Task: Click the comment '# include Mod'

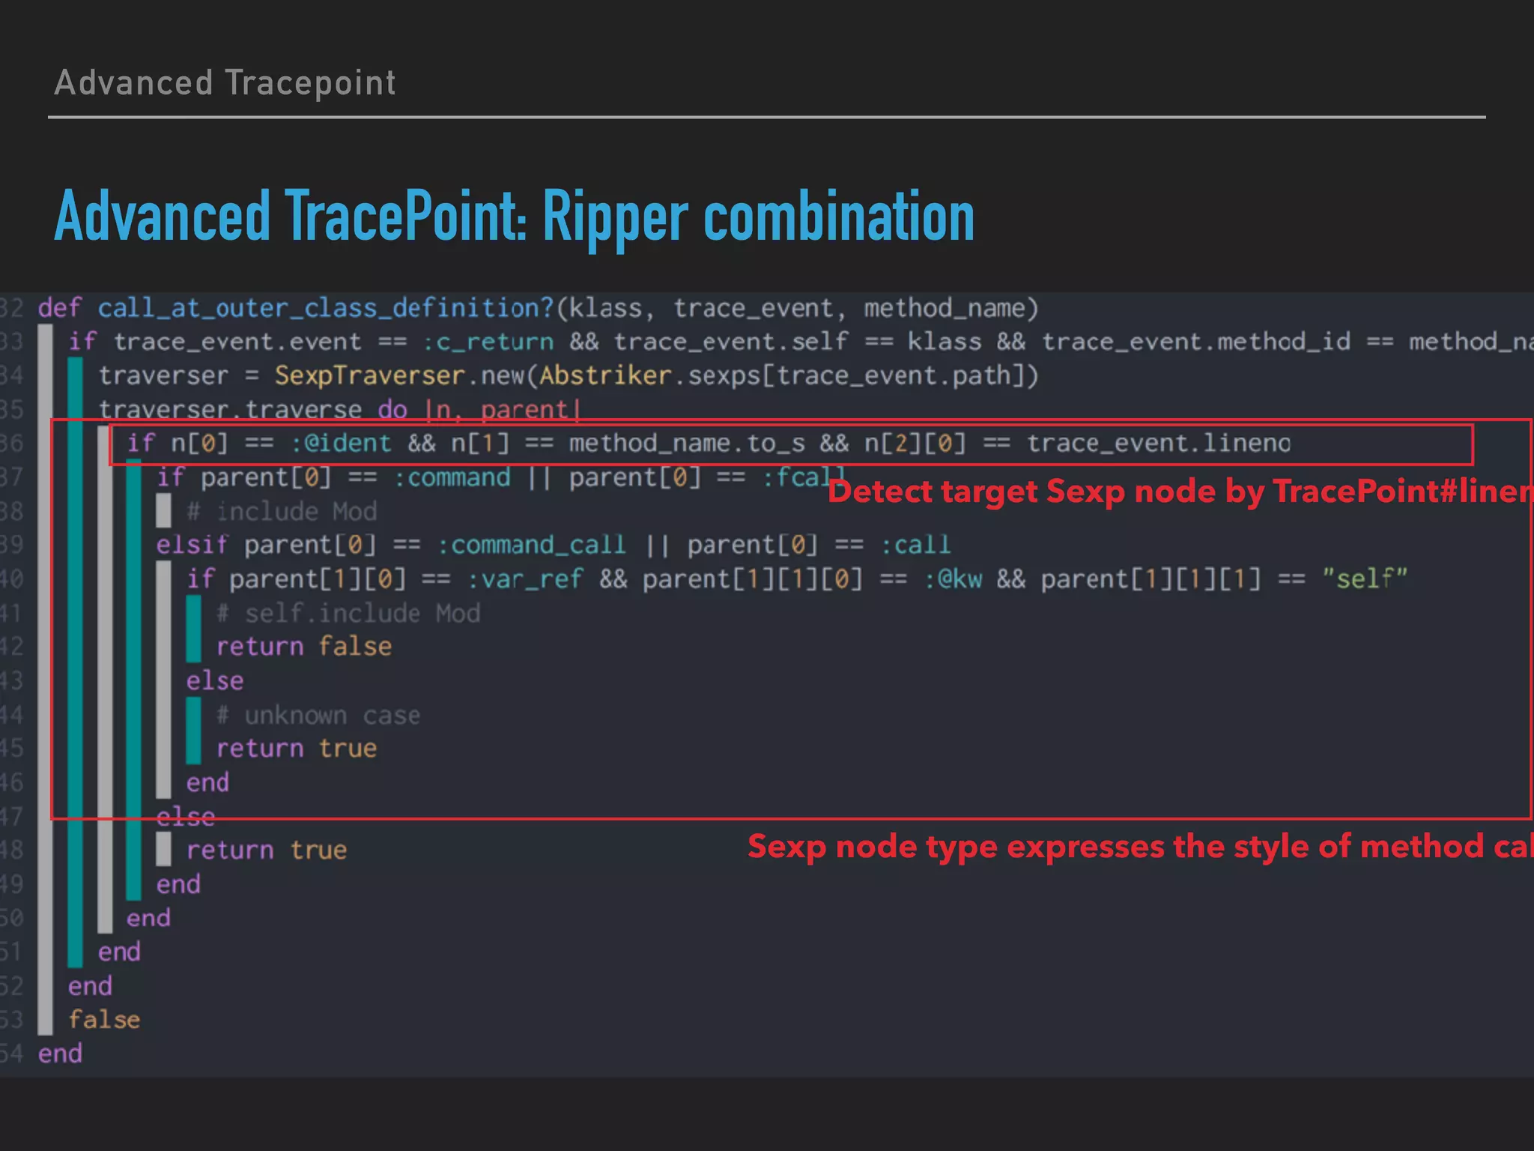Action: [282, 512]
